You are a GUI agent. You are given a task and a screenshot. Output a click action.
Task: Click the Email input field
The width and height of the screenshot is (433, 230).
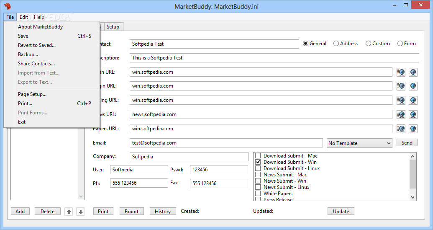(226, 143)
